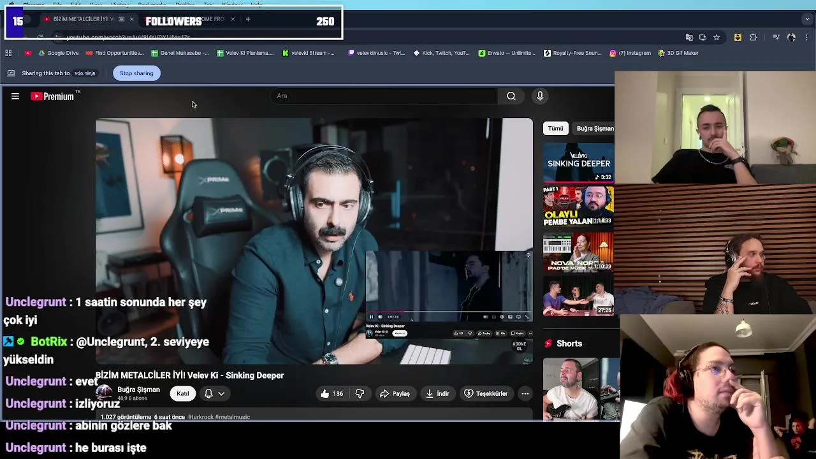Open the Chrome apps grid shortcut
This screenshot has width=816, height=459.
tap(8, 53)
